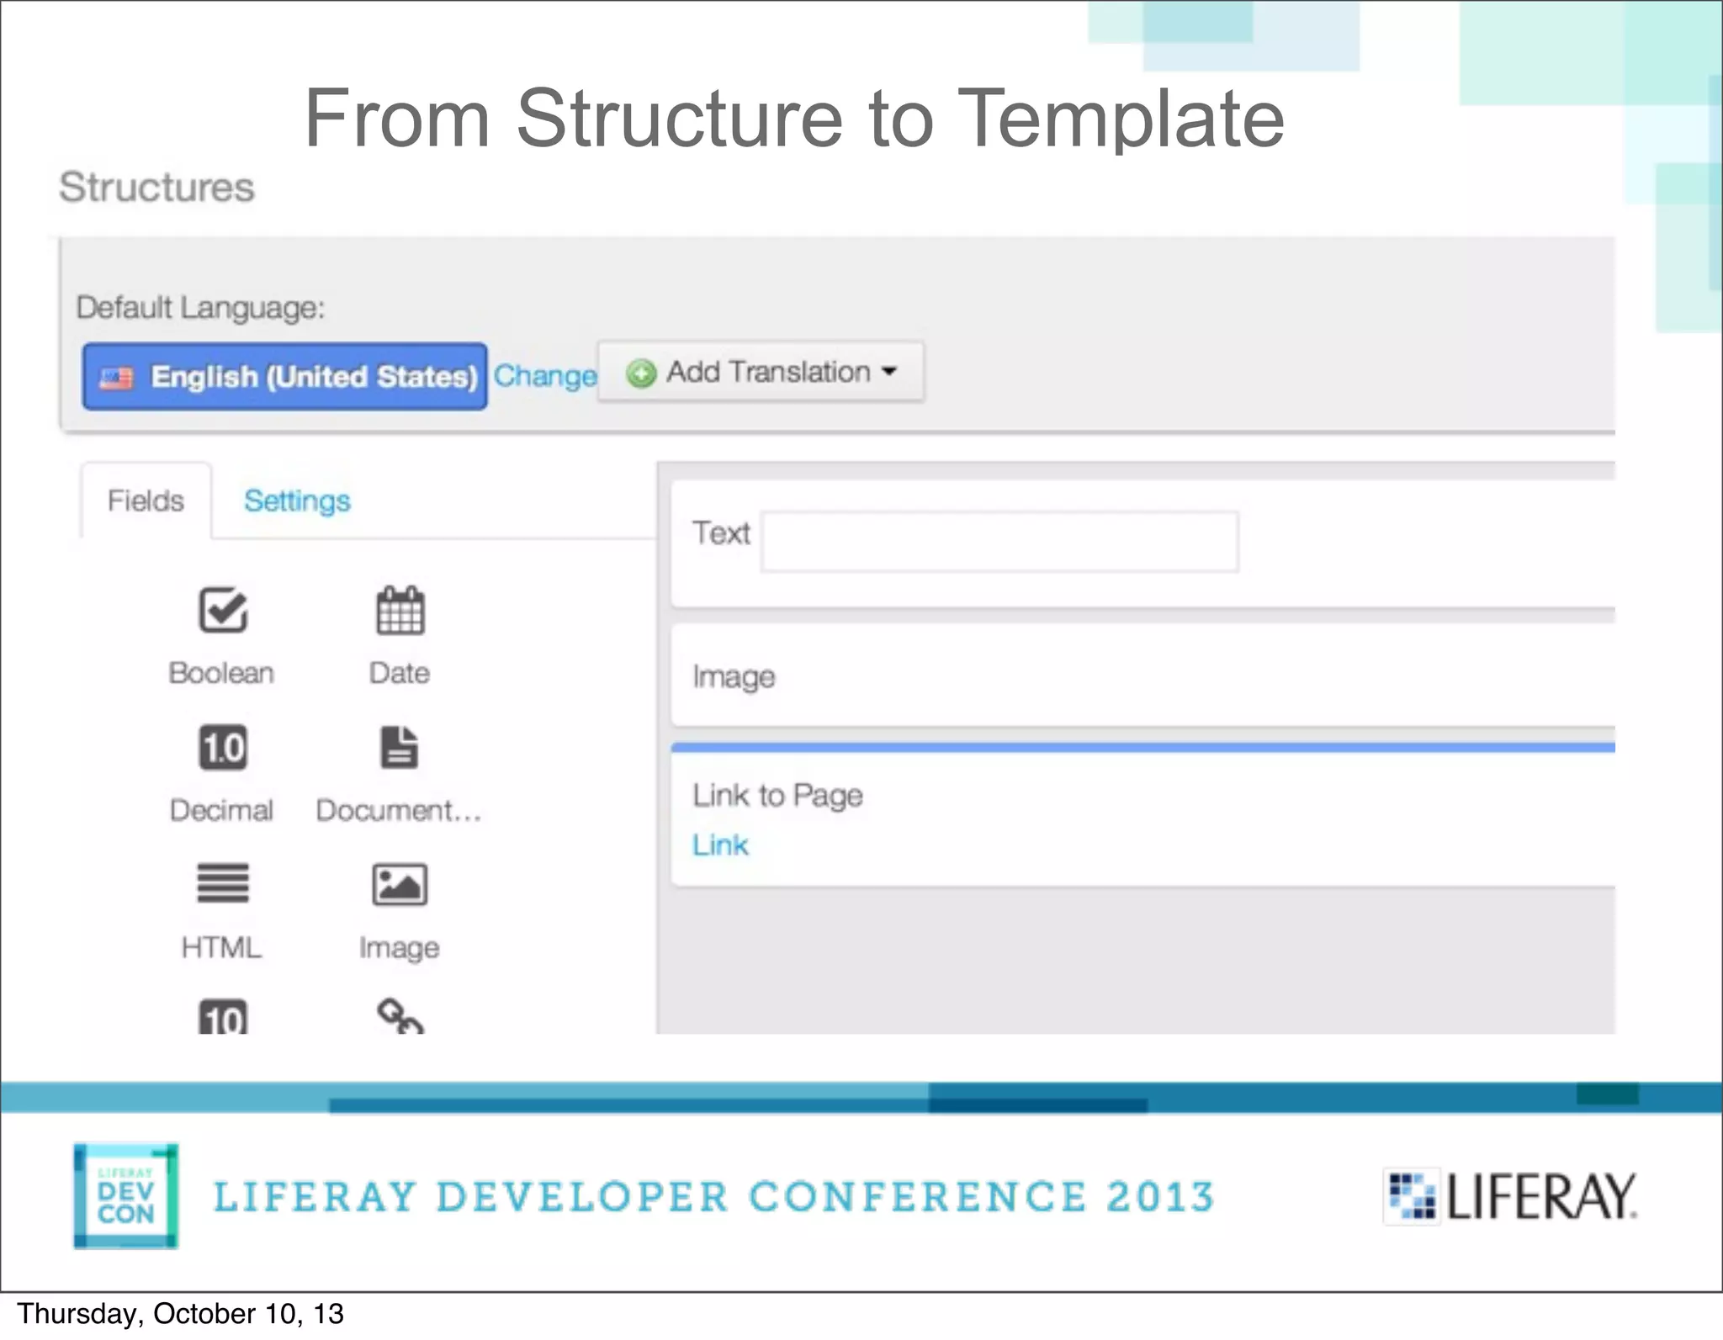Click the Decimal label

(221, 810)
